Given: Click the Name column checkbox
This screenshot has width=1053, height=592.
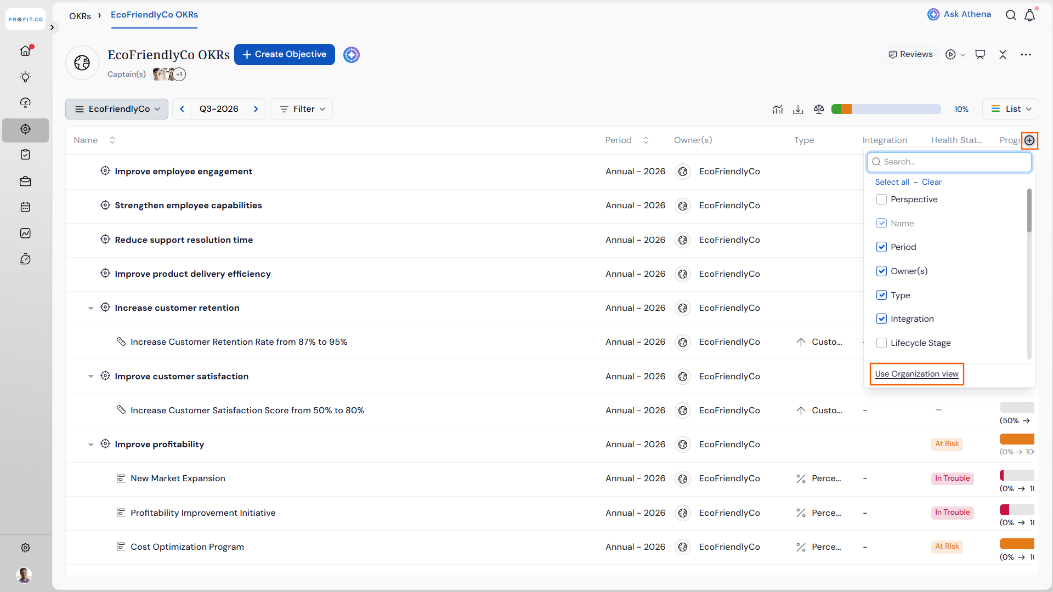Looking at the screenshot, I should tap(881, 223).
